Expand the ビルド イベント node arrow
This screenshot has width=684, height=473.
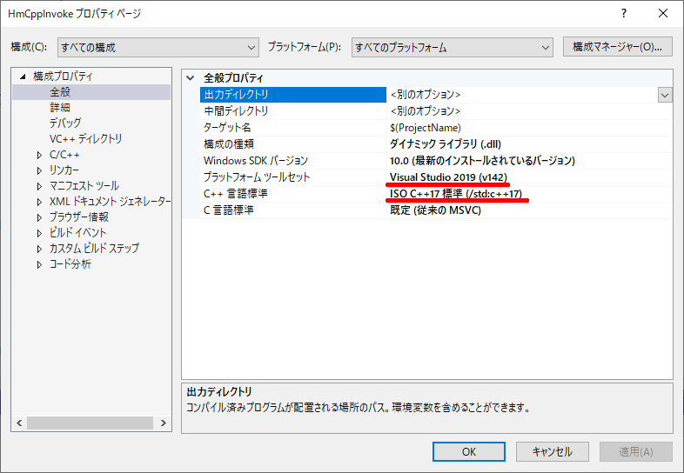point(39,233)
